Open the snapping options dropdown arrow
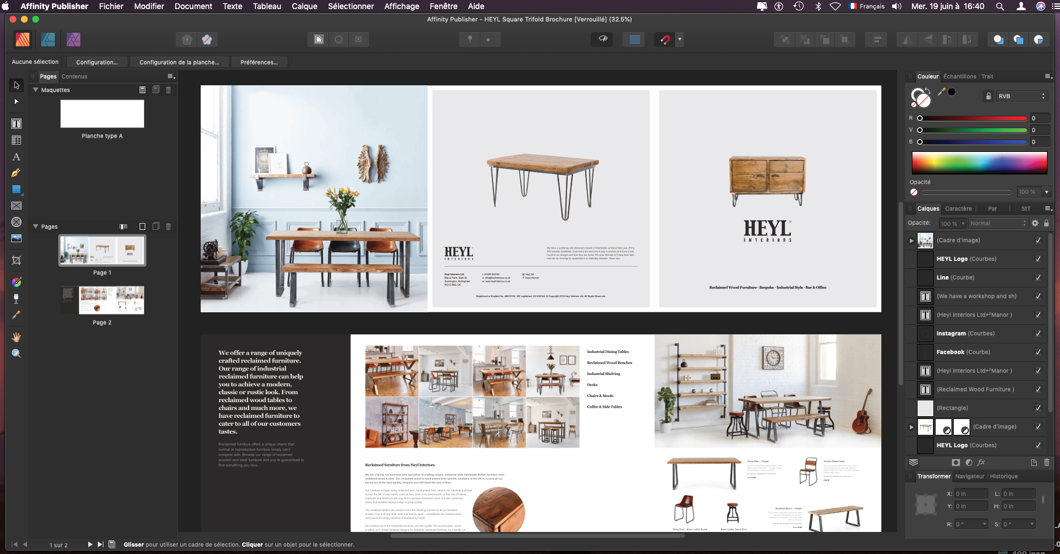 (x=680, y=40)
